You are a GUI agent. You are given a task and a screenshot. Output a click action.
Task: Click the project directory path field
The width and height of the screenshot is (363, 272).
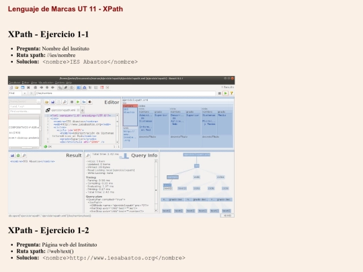(x=22, y=101)
